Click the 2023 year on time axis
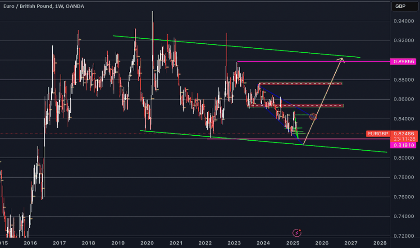The image size is (420, 248). [234, 243]
